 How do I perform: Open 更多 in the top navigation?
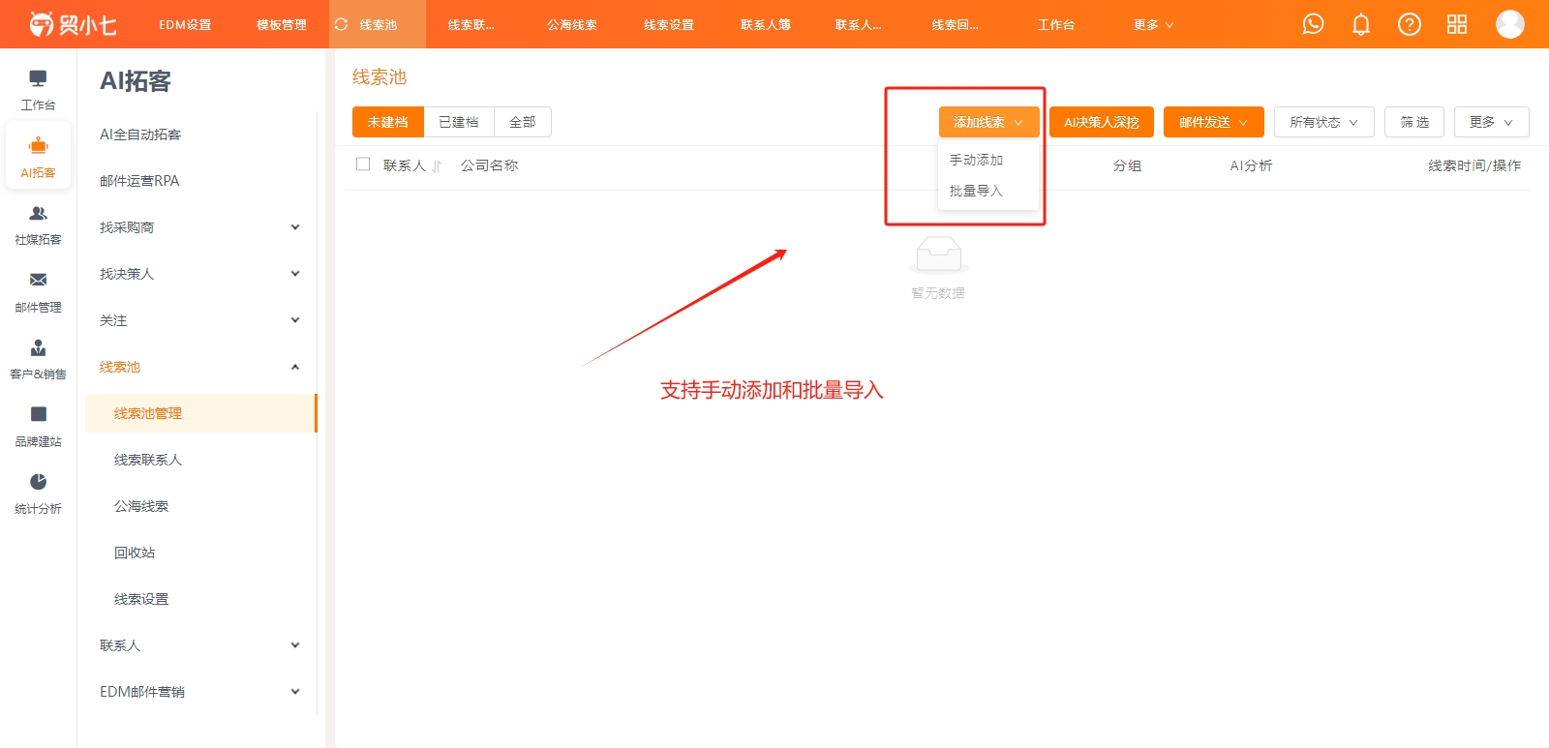tap(1153, 24)
